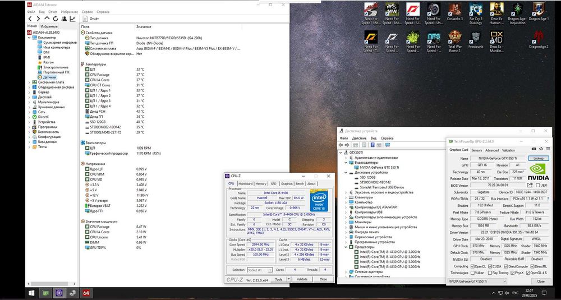Open the Сервис menu in AIDA64

click(88, 11)
